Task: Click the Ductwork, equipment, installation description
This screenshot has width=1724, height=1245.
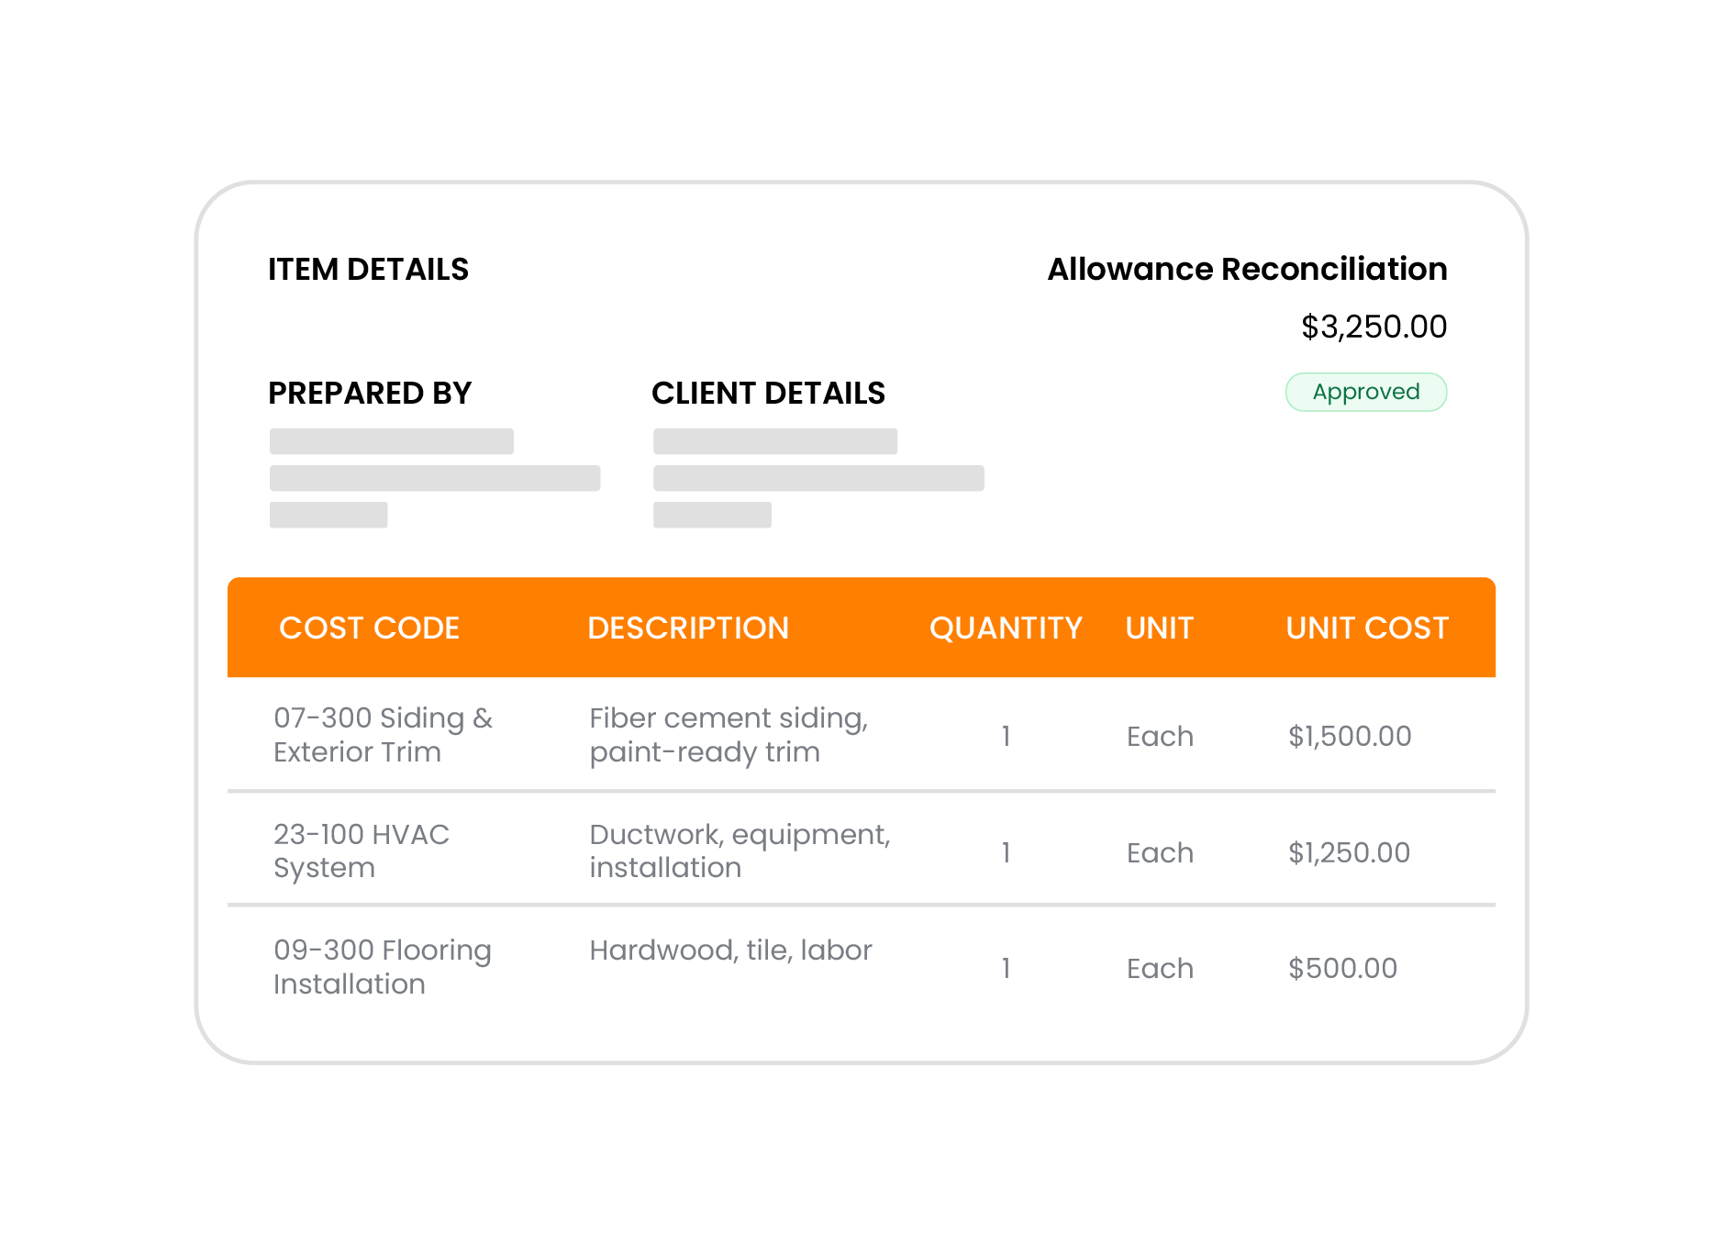Action: (x=740, y=850)
